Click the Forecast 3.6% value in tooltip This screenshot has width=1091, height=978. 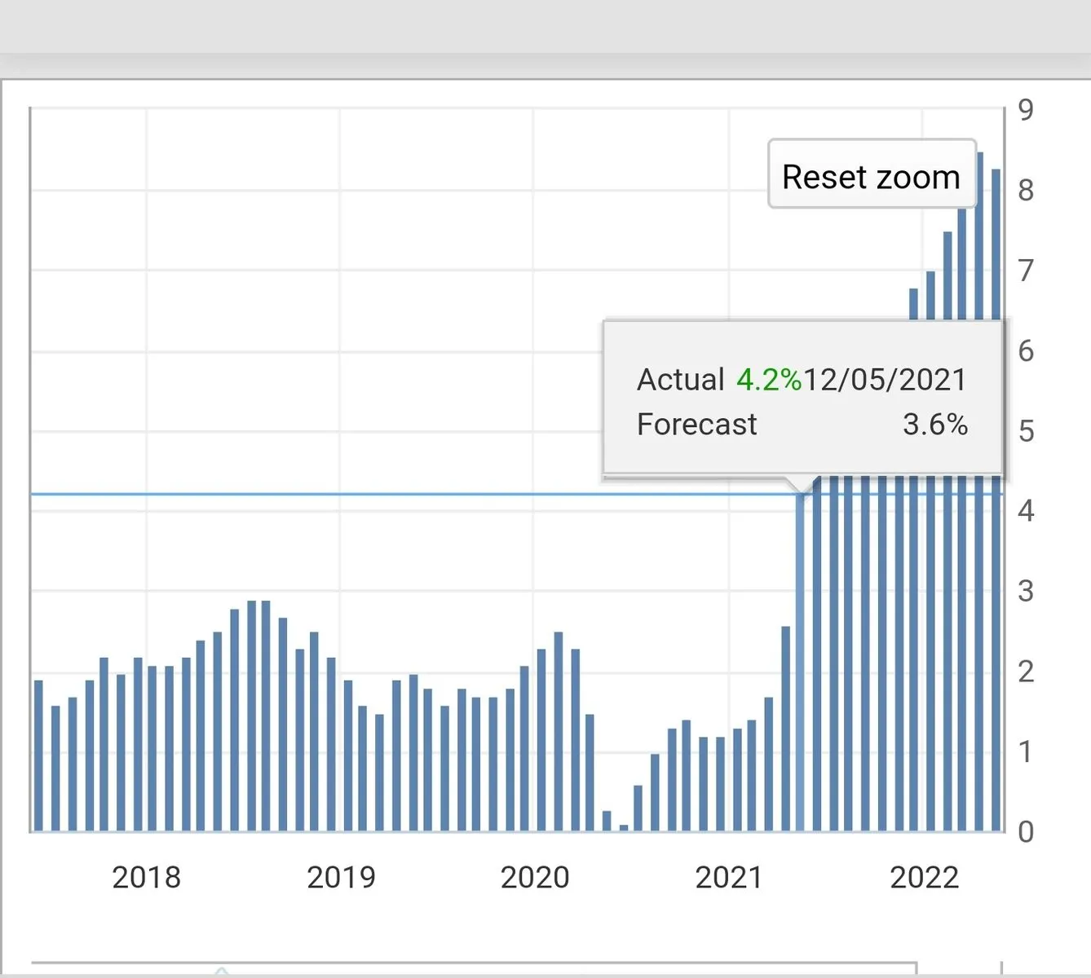(934, 425)
